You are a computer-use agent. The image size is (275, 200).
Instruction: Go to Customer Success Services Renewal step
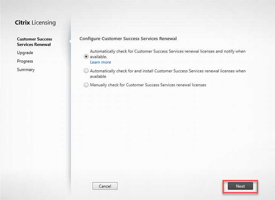click(35, 42)
